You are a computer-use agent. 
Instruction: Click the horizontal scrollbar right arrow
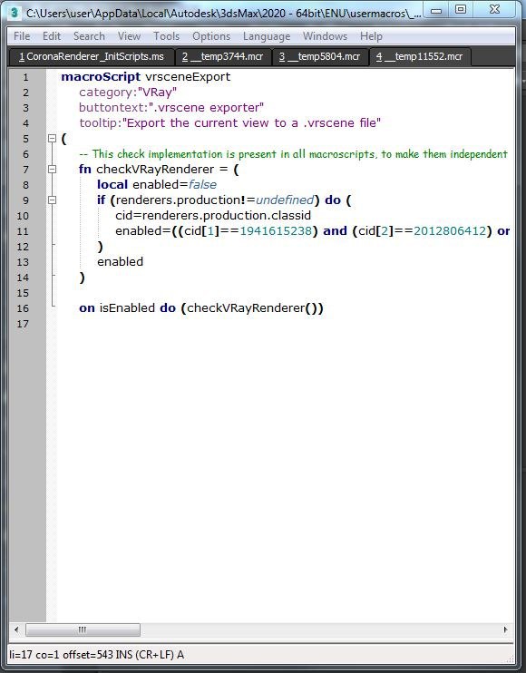click(505, 629)
